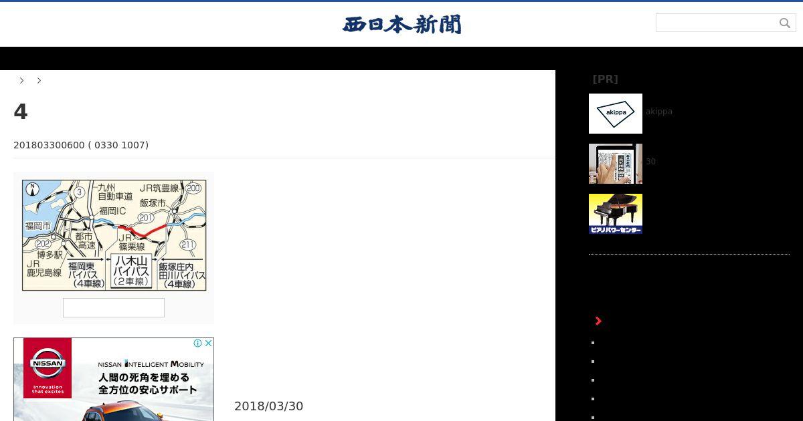Viewport: 803px width, 421px height.
Task: Click the akippa logo thumbnail
Action: click(616, 114)
